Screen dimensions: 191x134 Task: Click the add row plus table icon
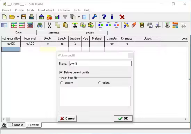[x=14, y=25]
